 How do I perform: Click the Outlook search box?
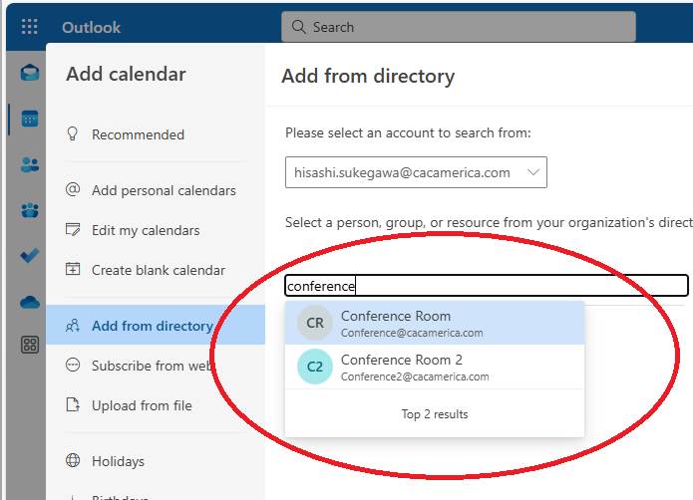(458, 27)
